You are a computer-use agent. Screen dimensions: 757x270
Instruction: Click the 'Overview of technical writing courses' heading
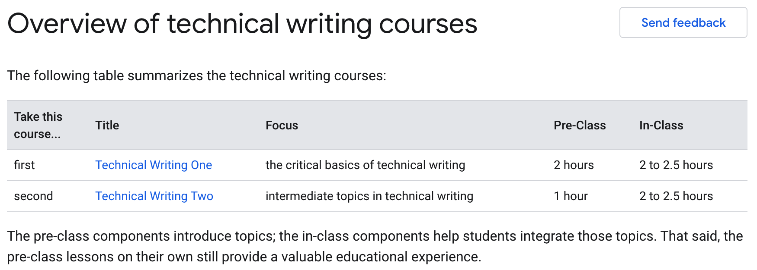click(242, 24)
